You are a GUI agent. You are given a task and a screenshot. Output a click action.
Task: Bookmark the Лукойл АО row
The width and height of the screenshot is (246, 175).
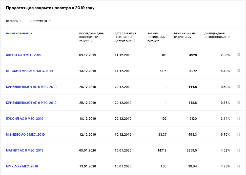click(238, 118)
